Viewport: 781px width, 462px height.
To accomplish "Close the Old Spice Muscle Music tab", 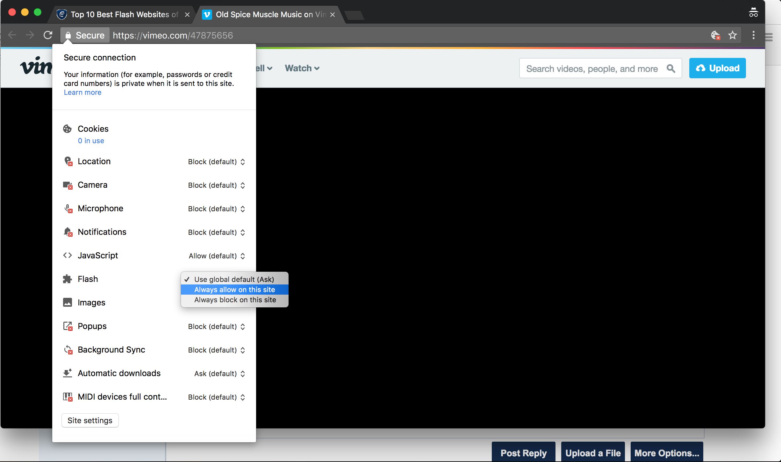I will (x=332, y=15).
